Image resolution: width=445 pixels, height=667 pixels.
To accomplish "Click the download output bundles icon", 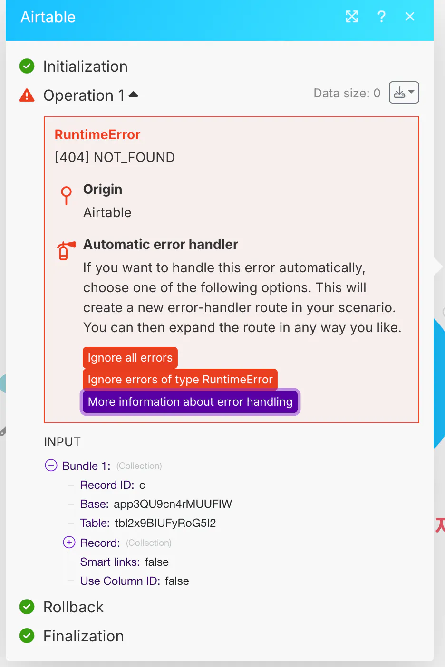I will click(x=404, y=92).
